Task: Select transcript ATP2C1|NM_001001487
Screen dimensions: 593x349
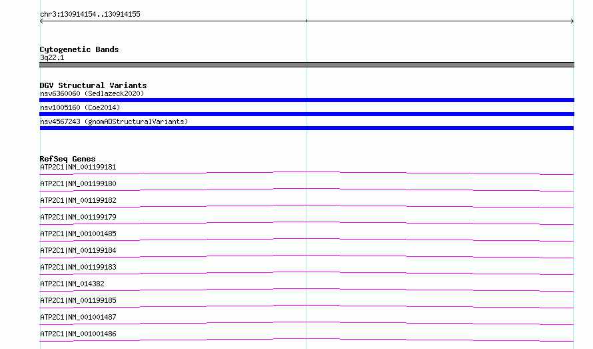Action: pos(78,317)
